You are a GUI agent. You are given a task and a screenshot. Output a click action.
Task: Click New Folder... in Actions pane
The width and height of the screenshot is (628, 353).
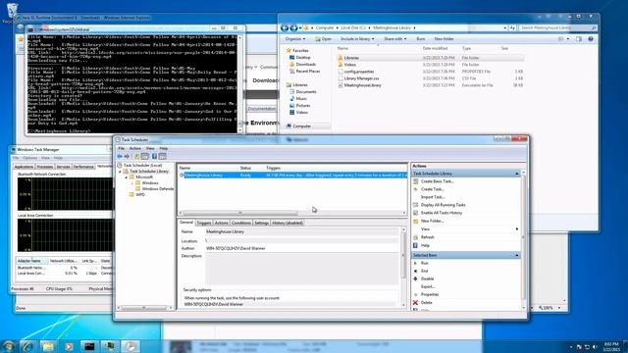(432, 221)
